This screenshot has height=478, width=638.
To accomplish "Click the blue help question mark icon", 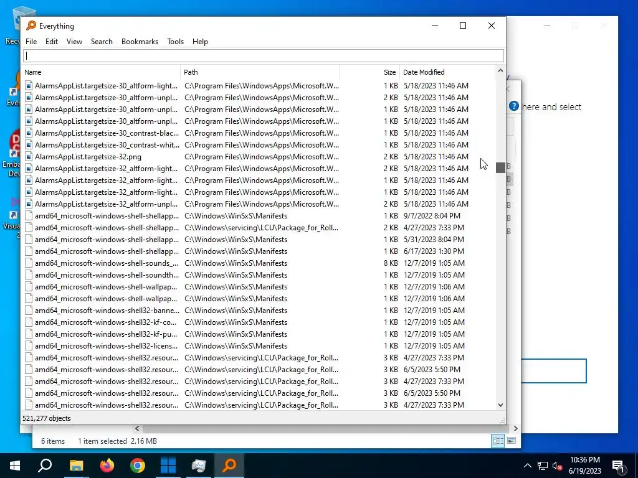I will (x=514, y=106).
